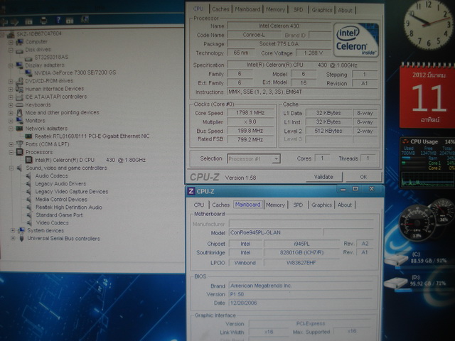Viewport: 455px width, 341px height.
Task: Open the SPD tab in lower CPU-Z window
Action: point(298,205)
